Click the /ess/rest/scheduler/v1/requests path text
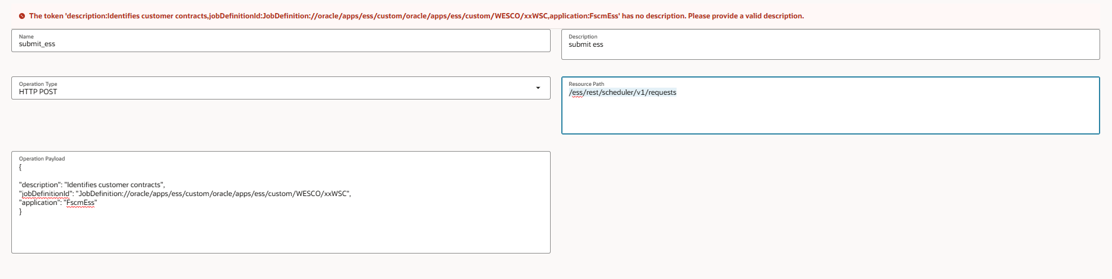This screenshot has width=1112, height=279. (623, 92)
